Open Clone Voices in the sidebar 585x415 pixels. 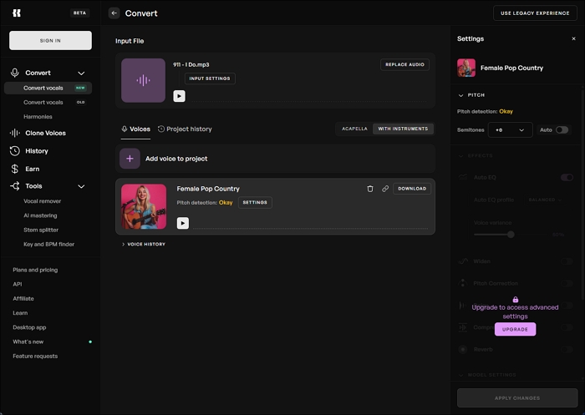pos(45,133)
